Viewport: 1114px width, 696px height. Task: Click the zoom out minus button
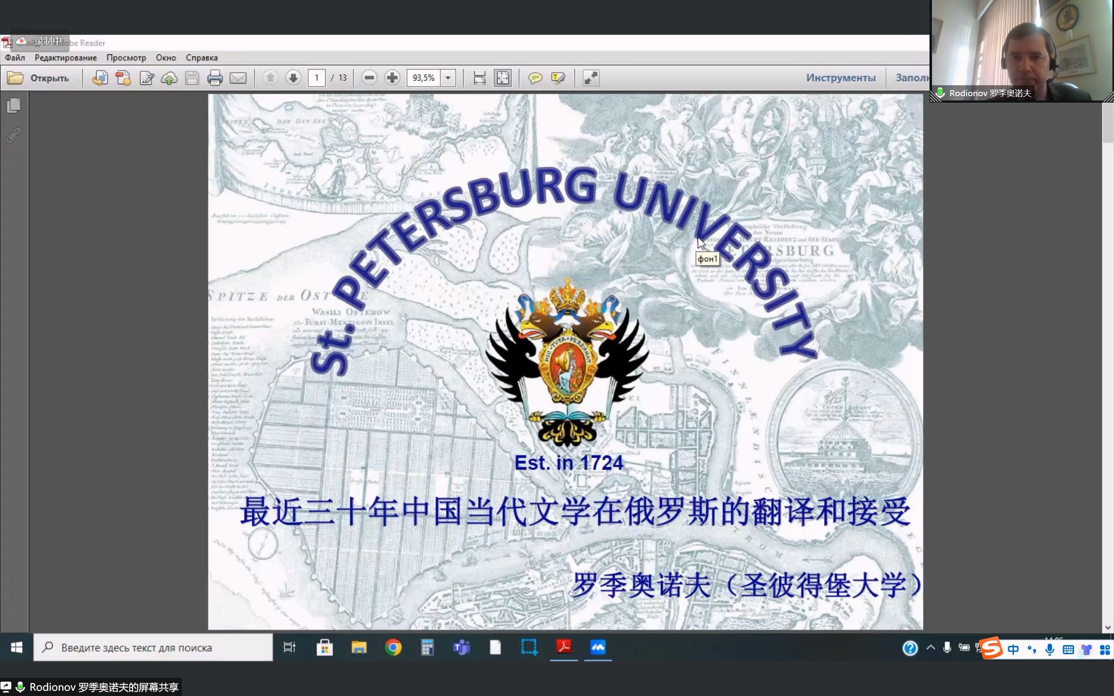coord(369,78)
